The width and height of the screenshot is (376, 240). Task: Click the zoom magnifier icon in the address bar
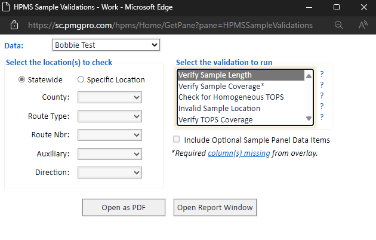click(339, 25)
